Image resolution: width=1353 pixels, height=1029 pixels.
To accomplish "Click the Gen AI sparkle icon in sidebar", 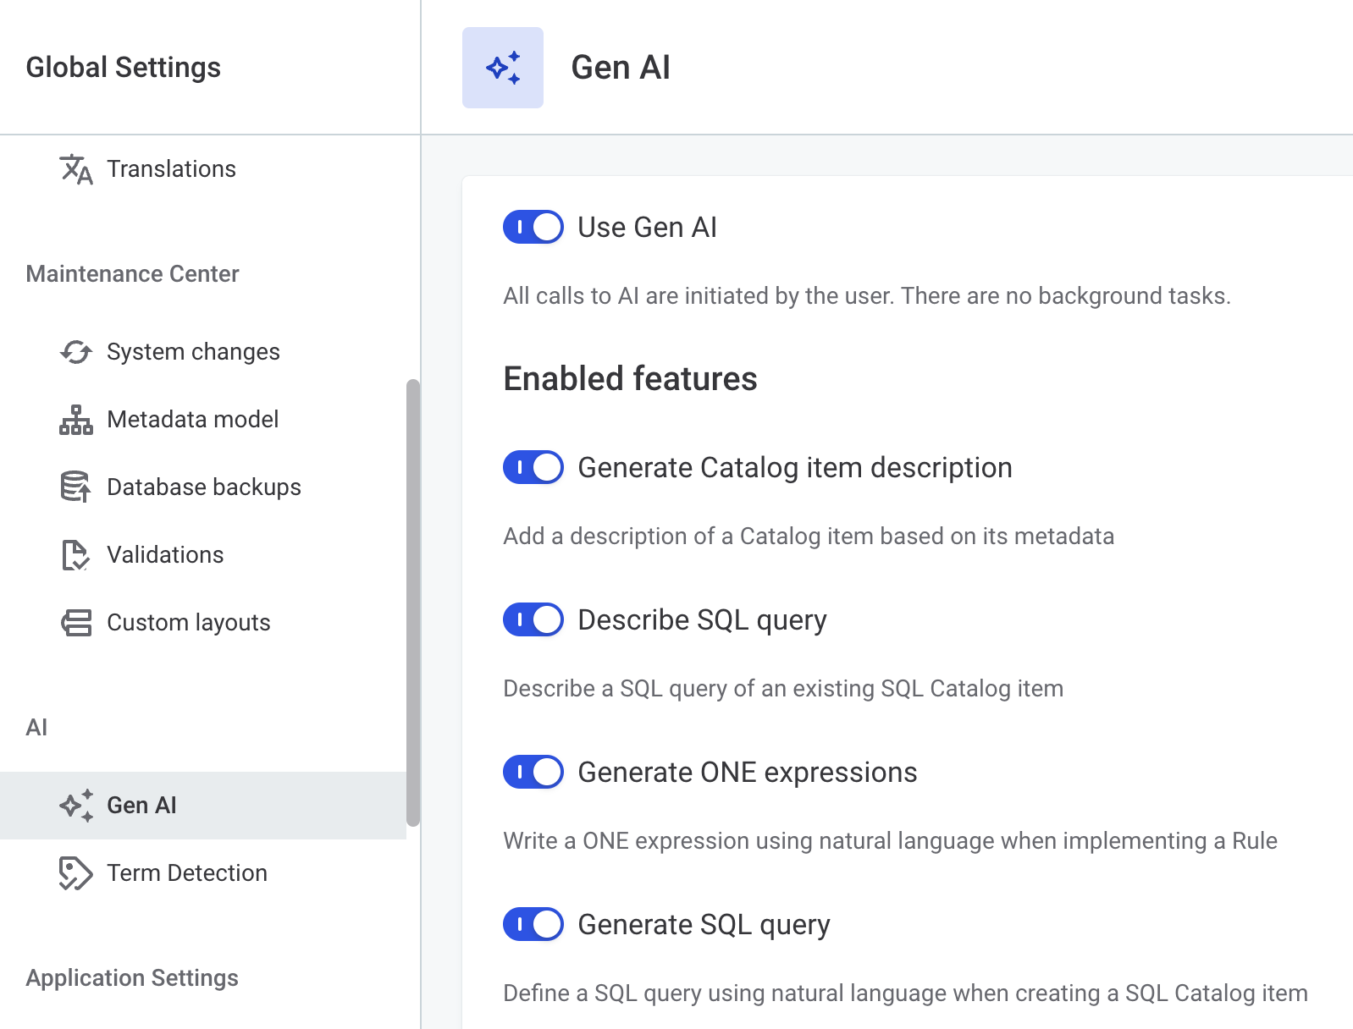I will coord(76,806).
